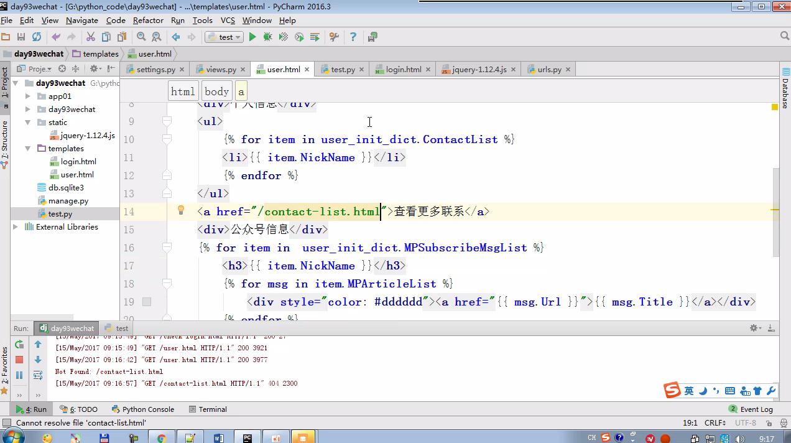Viewport: 791px width, 443px height.
Task: Click the Save All disk icon
Action: point(21,37)
